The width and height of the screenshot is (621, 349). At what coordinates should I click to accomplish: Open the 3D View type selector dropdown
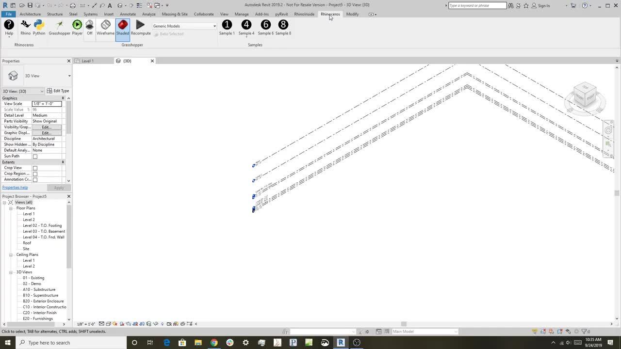pyautogui.click(x=42, y=91)
